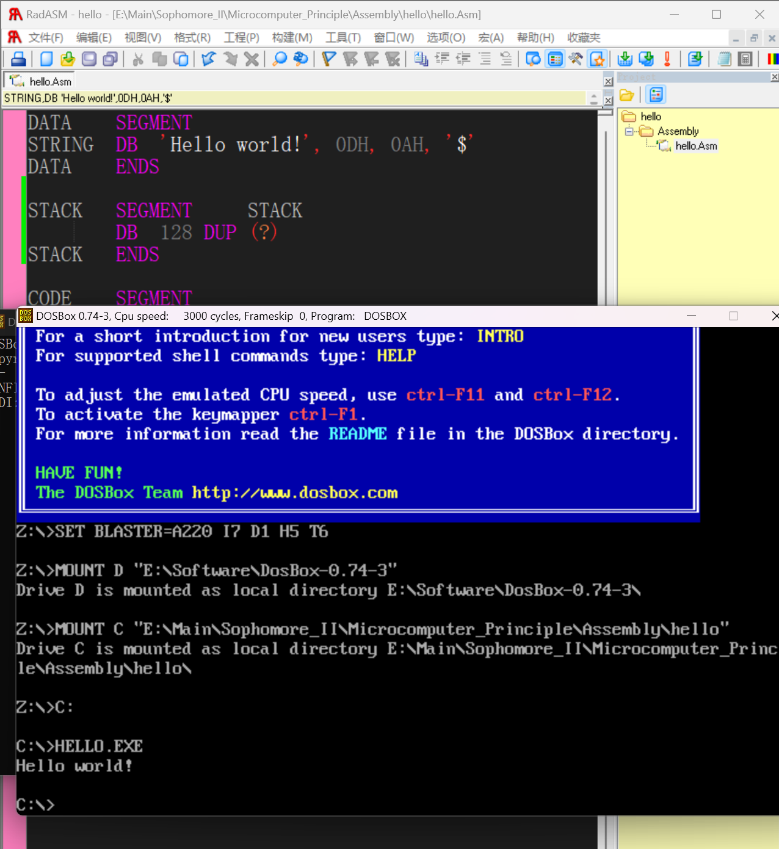Click the Toggle bookmark flag icon
This screenshot has width=779, height=849.
pyautogui.click(x=329, y=59)
